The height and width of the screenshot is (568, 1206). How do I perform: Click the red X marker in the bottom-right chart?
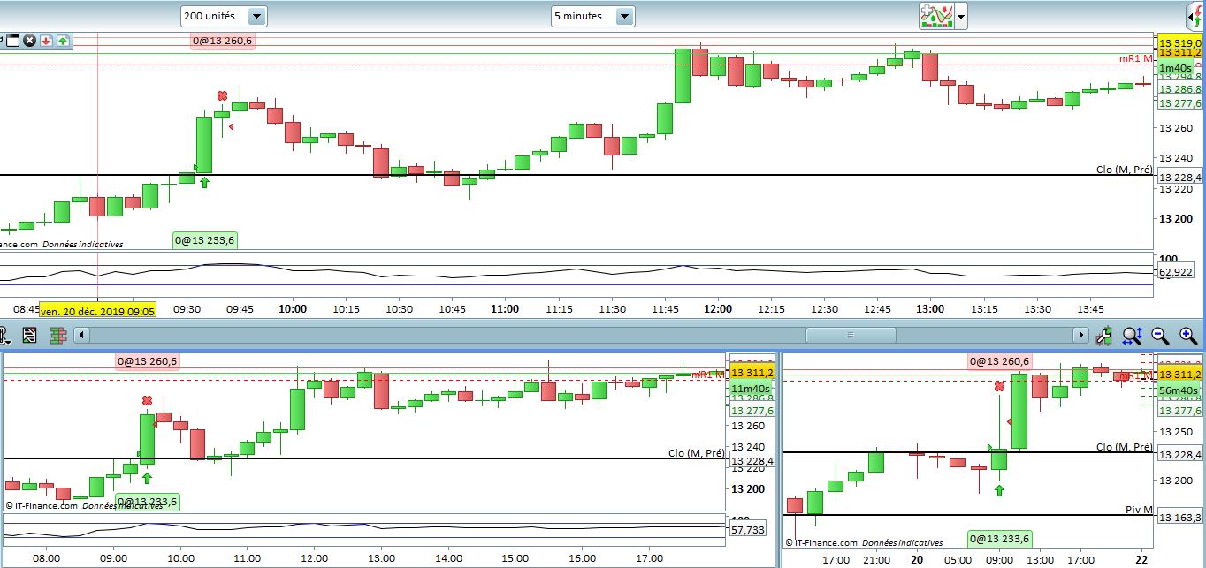click(x=999, y=386)
